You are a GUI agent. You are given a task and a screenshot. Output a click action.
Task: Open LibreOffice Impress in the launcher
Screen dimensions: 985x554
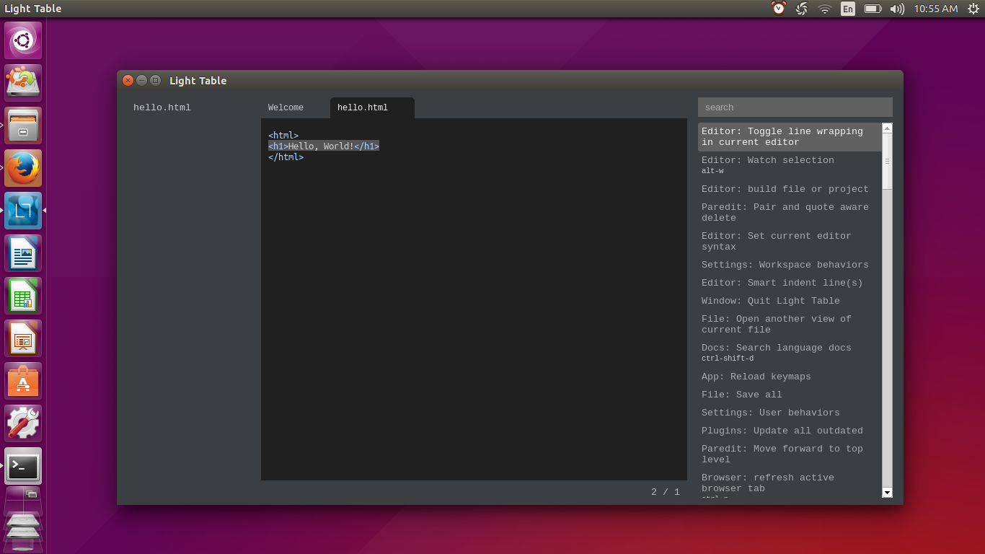tap(23, 338)
